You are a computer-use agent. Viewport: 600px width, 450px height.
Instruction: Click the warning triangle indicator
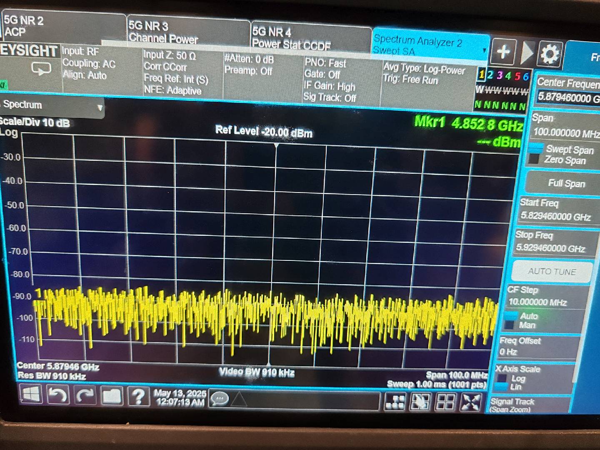pos(239,400)
